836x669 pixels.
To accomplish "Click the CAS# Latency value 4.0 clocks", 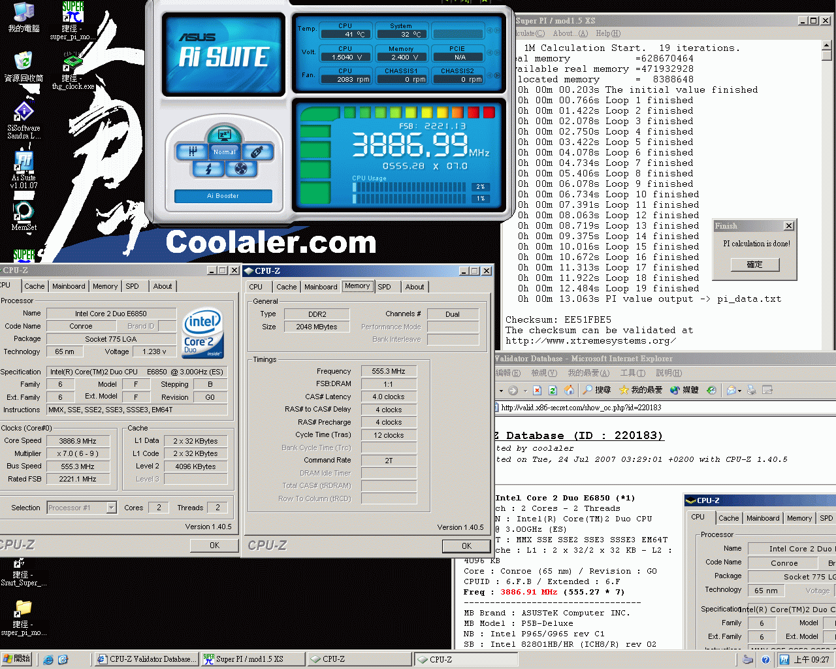I will [389, 397].
